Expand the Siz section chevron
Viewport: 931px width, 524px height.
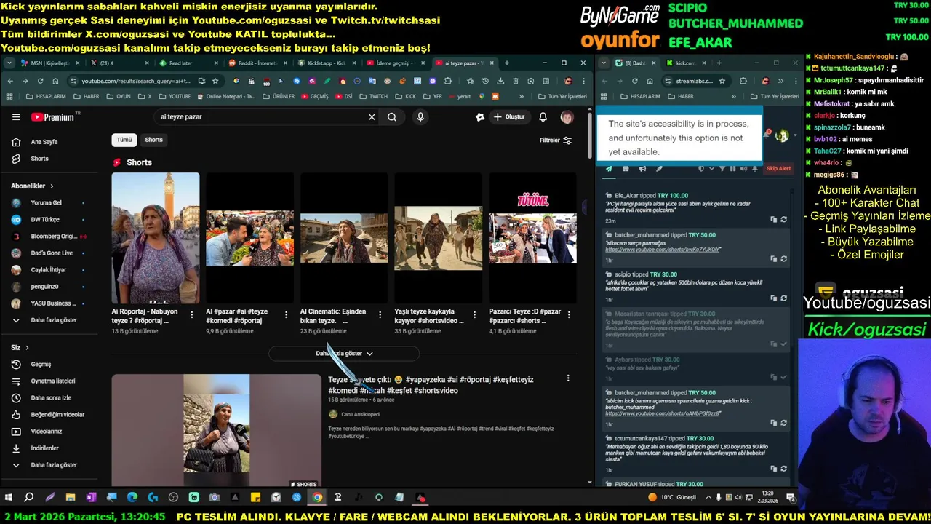27,348
